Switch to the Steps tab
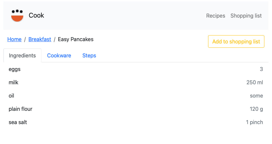Screen dimensions: 272x144 89,55
